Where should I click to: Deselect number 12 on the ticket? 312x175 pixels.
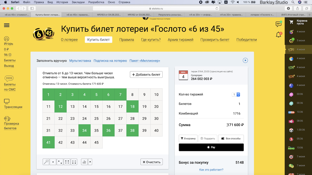(x=61, y=106)
